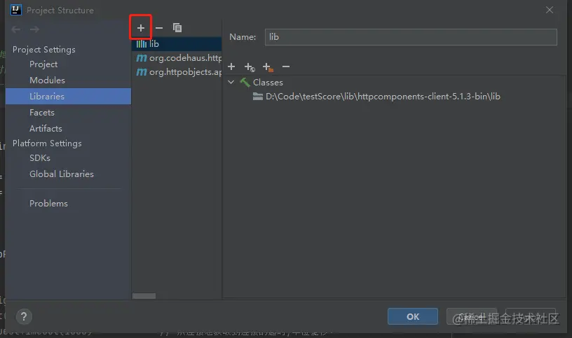The width and height of the screenshot is (572, 338).
Task: Click the Classes hammer icon
Action: click(x=245, y=83)
